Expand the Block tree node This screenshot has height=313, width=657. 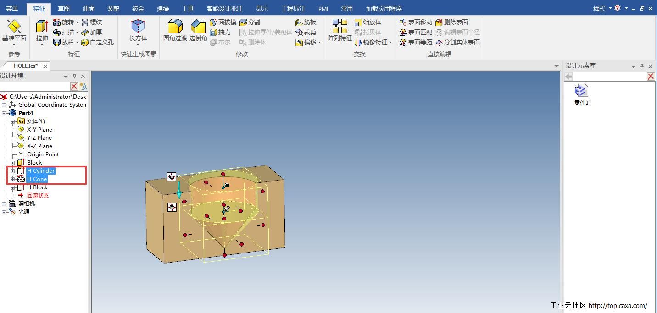(13, 163)
